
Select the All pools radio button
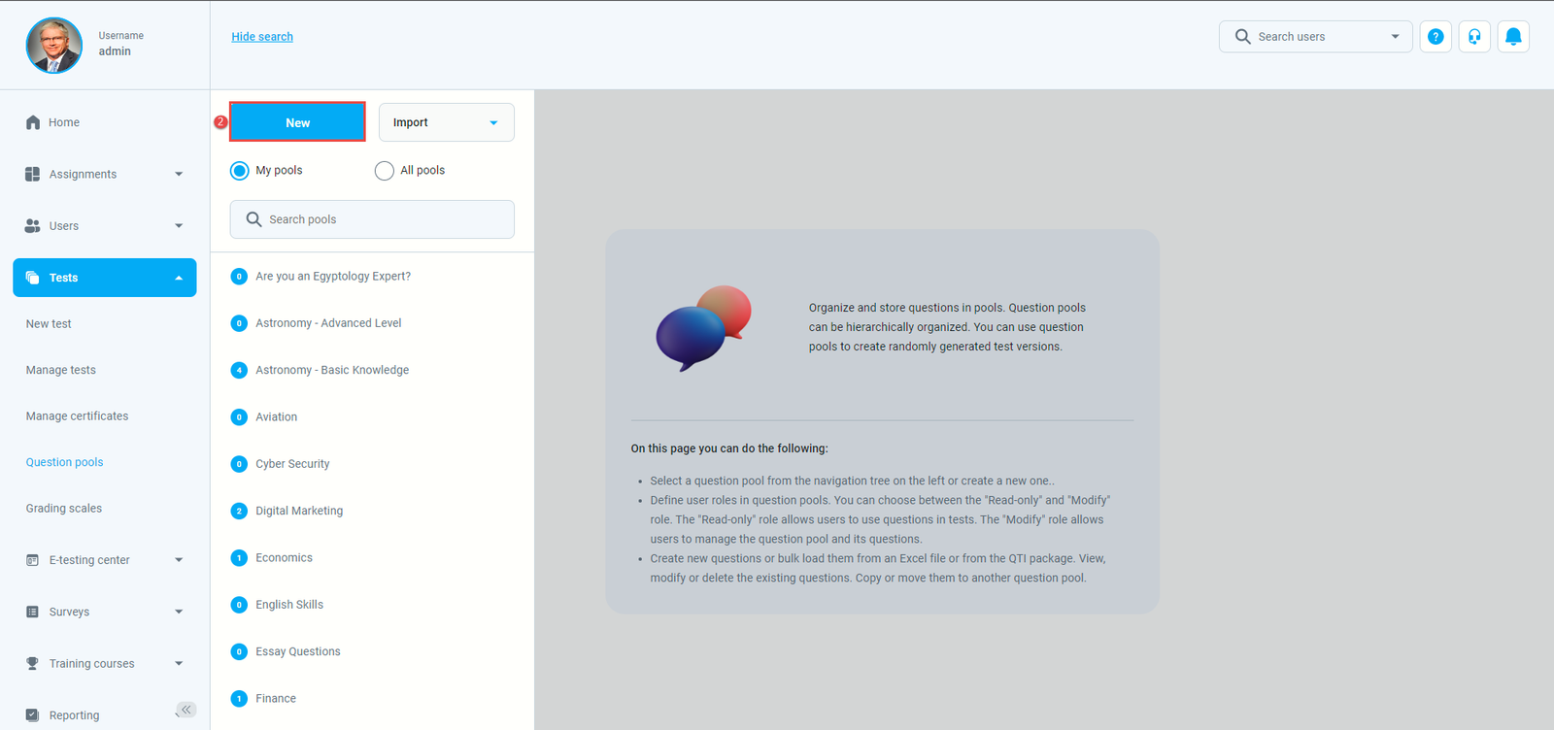point(385,171)
